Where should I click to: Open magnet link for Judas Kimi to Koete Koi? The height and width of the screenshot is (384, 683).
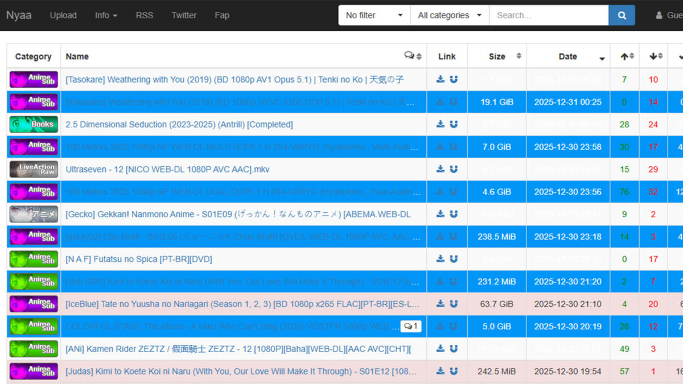454,371
